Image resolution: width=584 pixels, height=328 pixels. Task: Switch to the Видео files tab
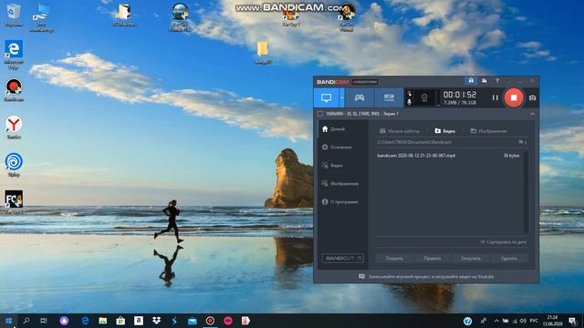tap(444, 131)
